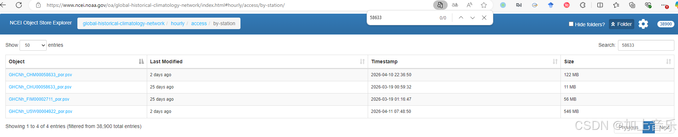Sort by Object column header
Screen dimensions: 678x137
pyautogui.click(x=76, y=61)
